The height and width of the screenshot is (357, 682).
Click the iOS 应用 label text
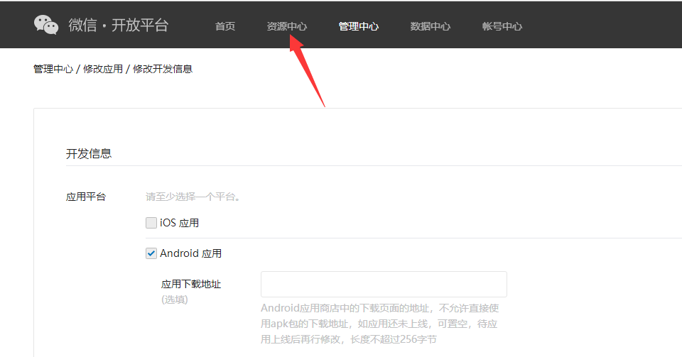(180, 223)
